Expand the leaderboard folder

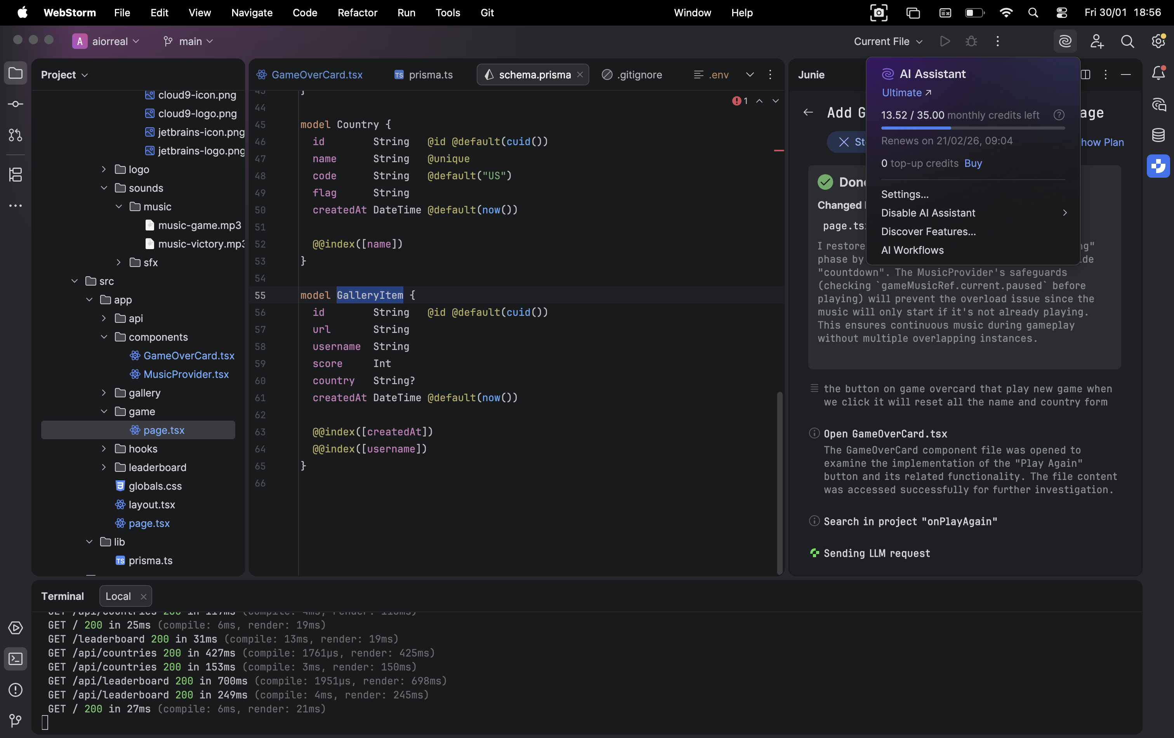(x=104, y=467)
